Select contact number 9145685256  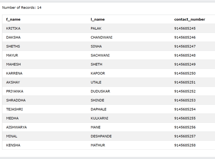coord(185,127)
